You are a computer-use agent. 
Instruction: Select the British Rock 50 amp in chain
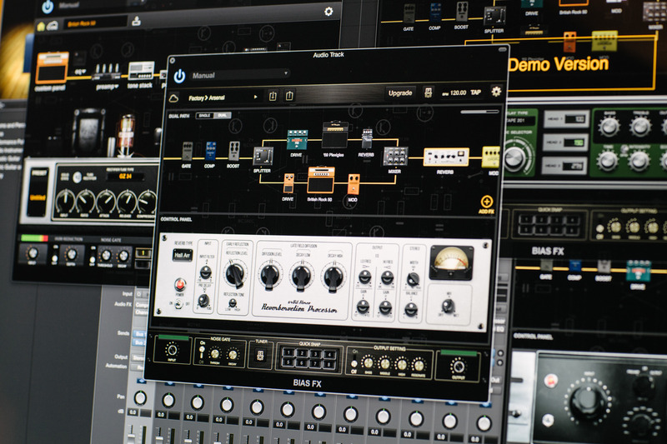[x=321, y=180]
